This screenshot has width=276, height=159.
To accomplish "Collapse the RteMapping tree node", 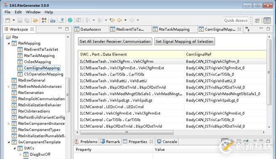I will click(8, 43).
